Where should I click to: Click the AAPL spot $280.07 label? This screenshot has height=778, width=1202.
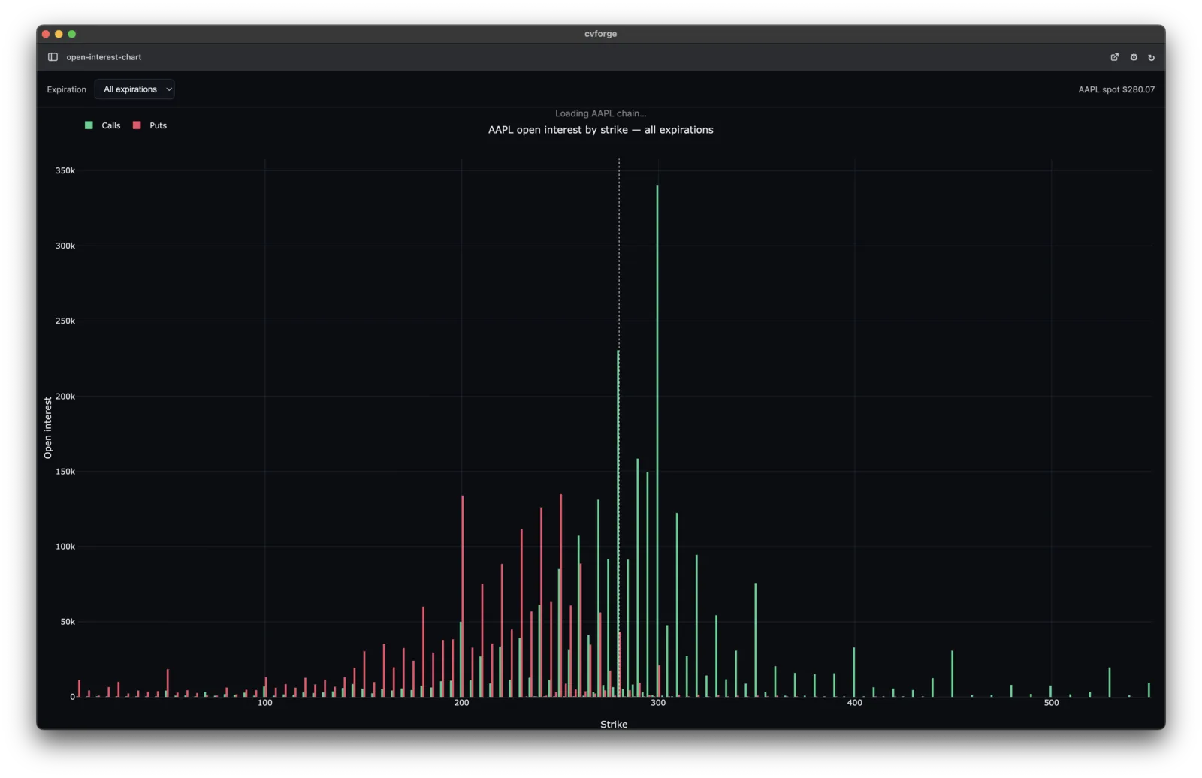[1116, 89]
